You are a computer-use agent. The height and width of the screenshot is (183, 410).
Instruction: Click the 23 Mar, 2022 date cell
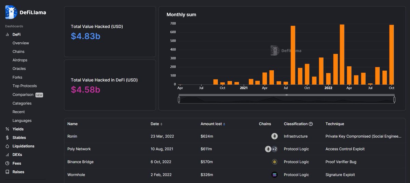click(162, 136)
